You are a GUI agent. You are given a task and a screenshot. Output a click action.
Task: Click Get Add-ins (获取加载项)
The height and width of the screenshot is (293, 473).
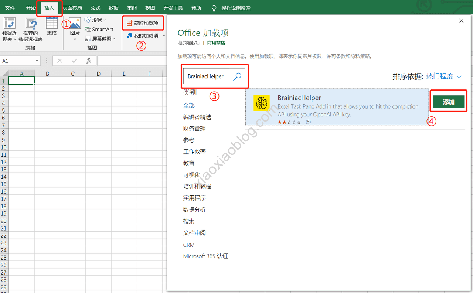[143, 23]
